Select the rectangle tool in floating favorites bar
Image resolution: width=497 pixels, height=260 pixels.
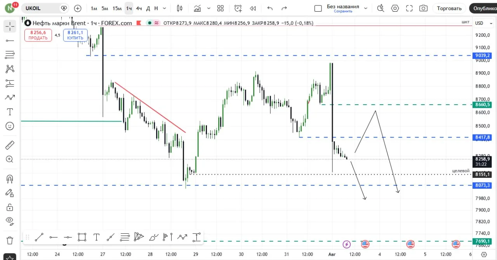tap(82, 237)
